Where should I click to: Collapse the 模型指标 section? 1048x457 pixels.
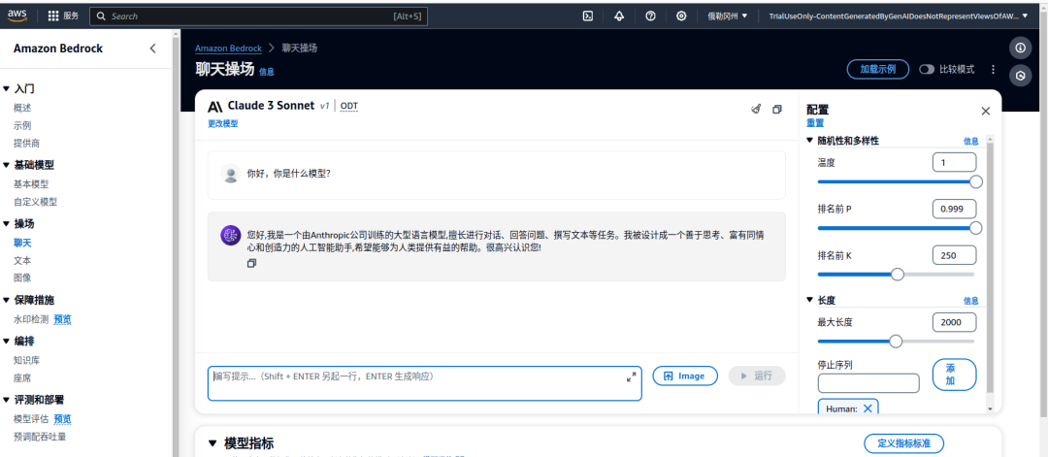point(213,443)
